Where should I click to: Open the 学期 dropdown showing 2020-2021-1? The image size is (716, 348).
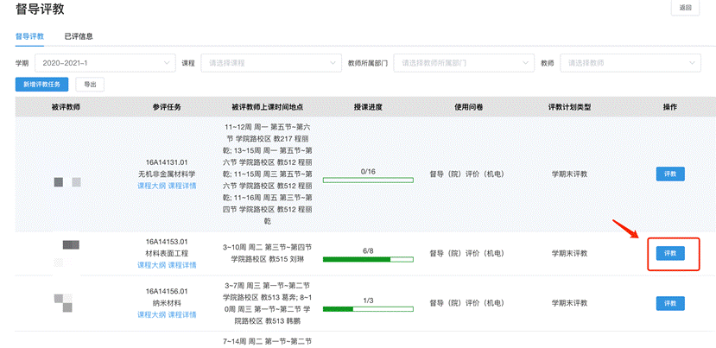(105, 63)
